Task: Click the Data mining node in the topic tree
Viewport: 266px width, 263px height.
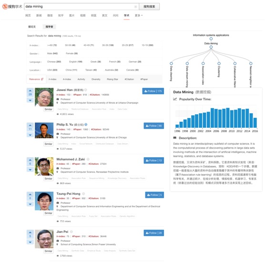Action: pos(211,47)
